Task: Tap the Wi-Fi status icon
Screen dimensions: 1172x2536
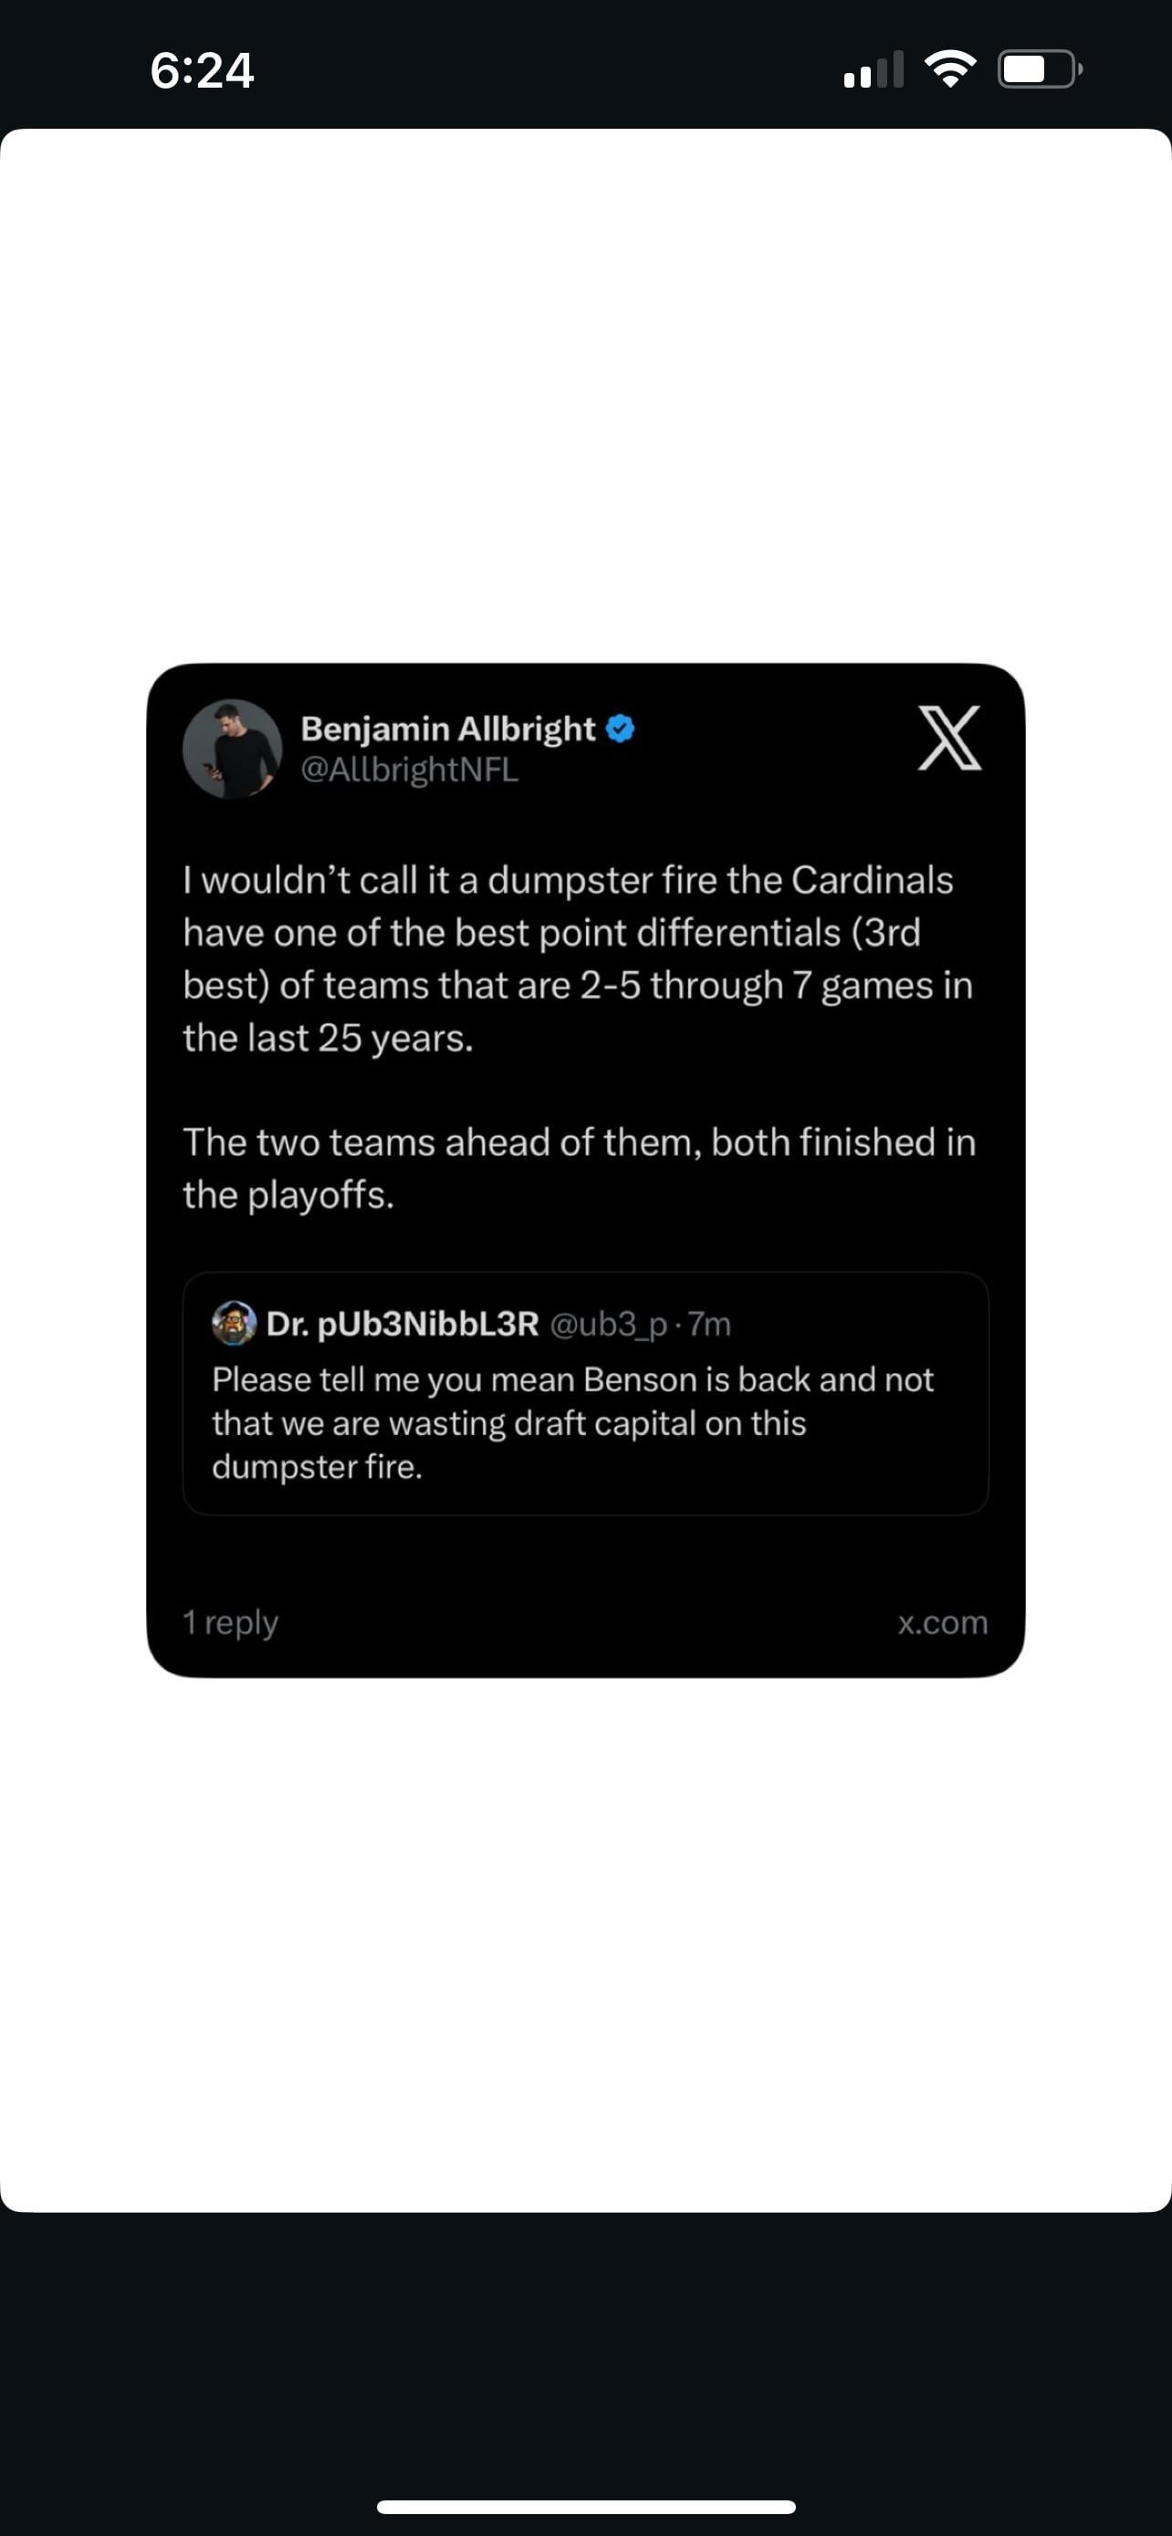Action: click(x=949, y=68)
